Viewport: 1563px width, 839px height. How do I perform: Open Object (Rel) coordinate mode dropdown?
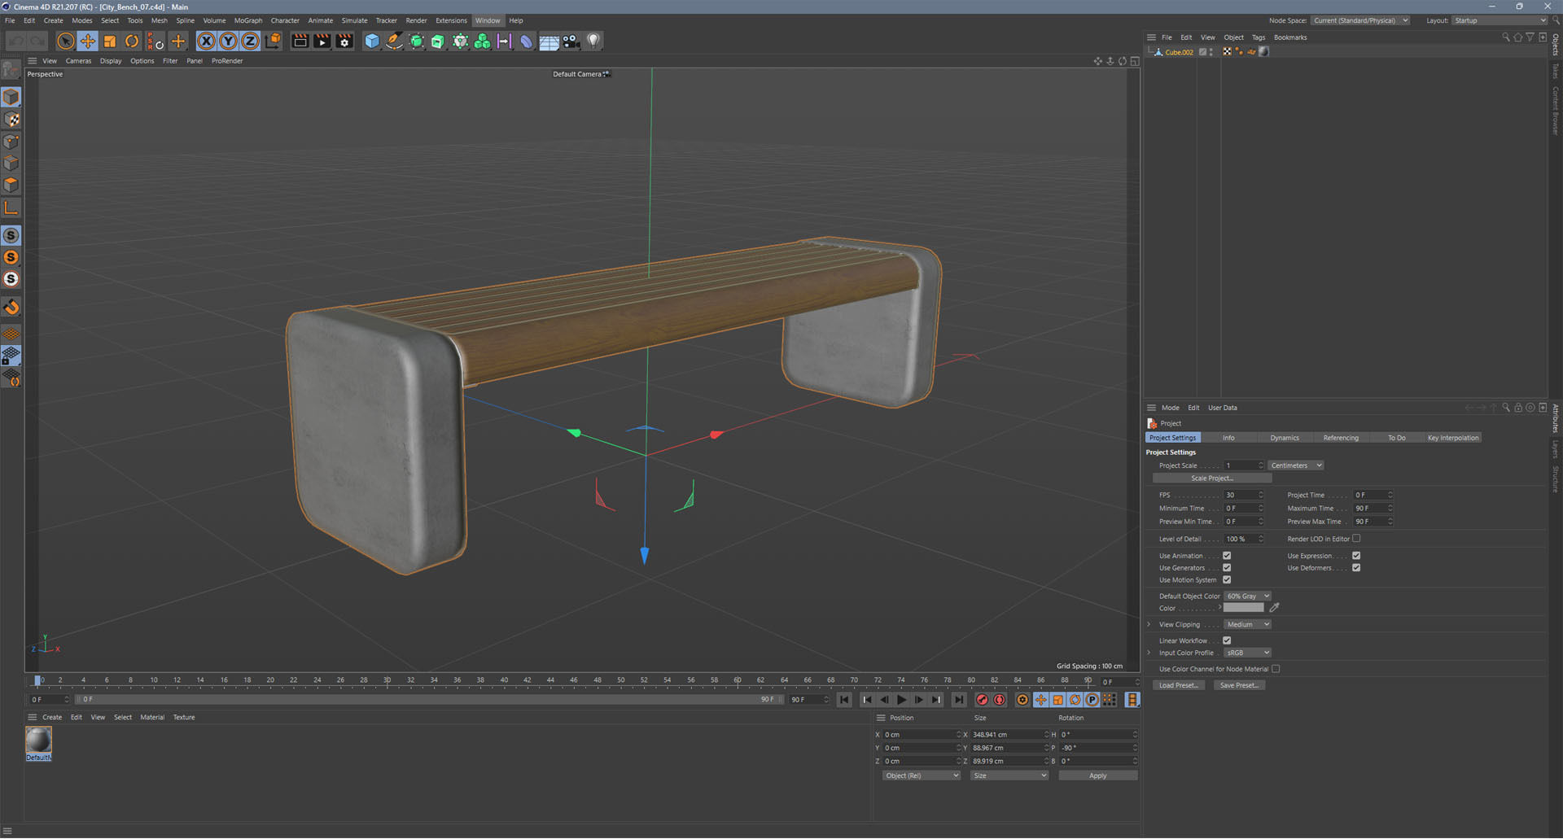[922, 776]
